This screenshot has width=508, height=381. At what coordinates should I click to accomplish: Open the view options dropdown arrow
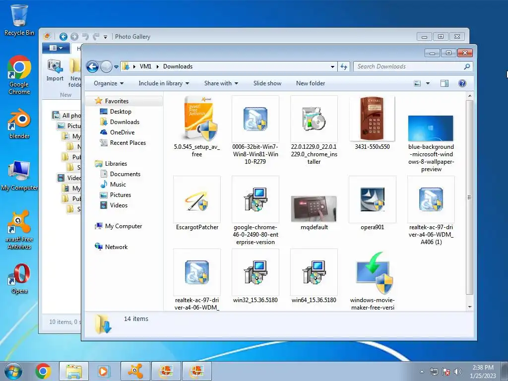[428, 83]
